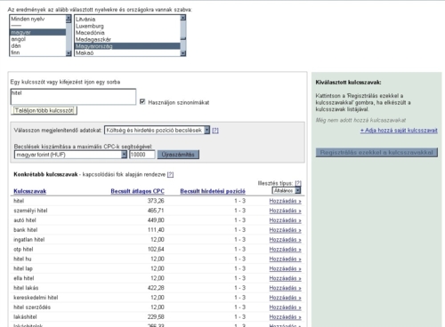Click the keyword text area containing 'hitel'
The image size is (445, 327).
(73, 97)
